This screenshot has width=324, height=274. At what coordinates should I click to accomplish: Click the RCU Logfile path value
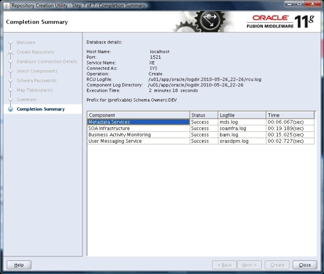coord(205,79)
